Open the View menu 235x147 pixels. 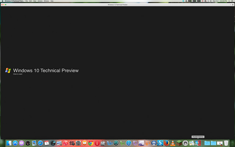point(35,1)
